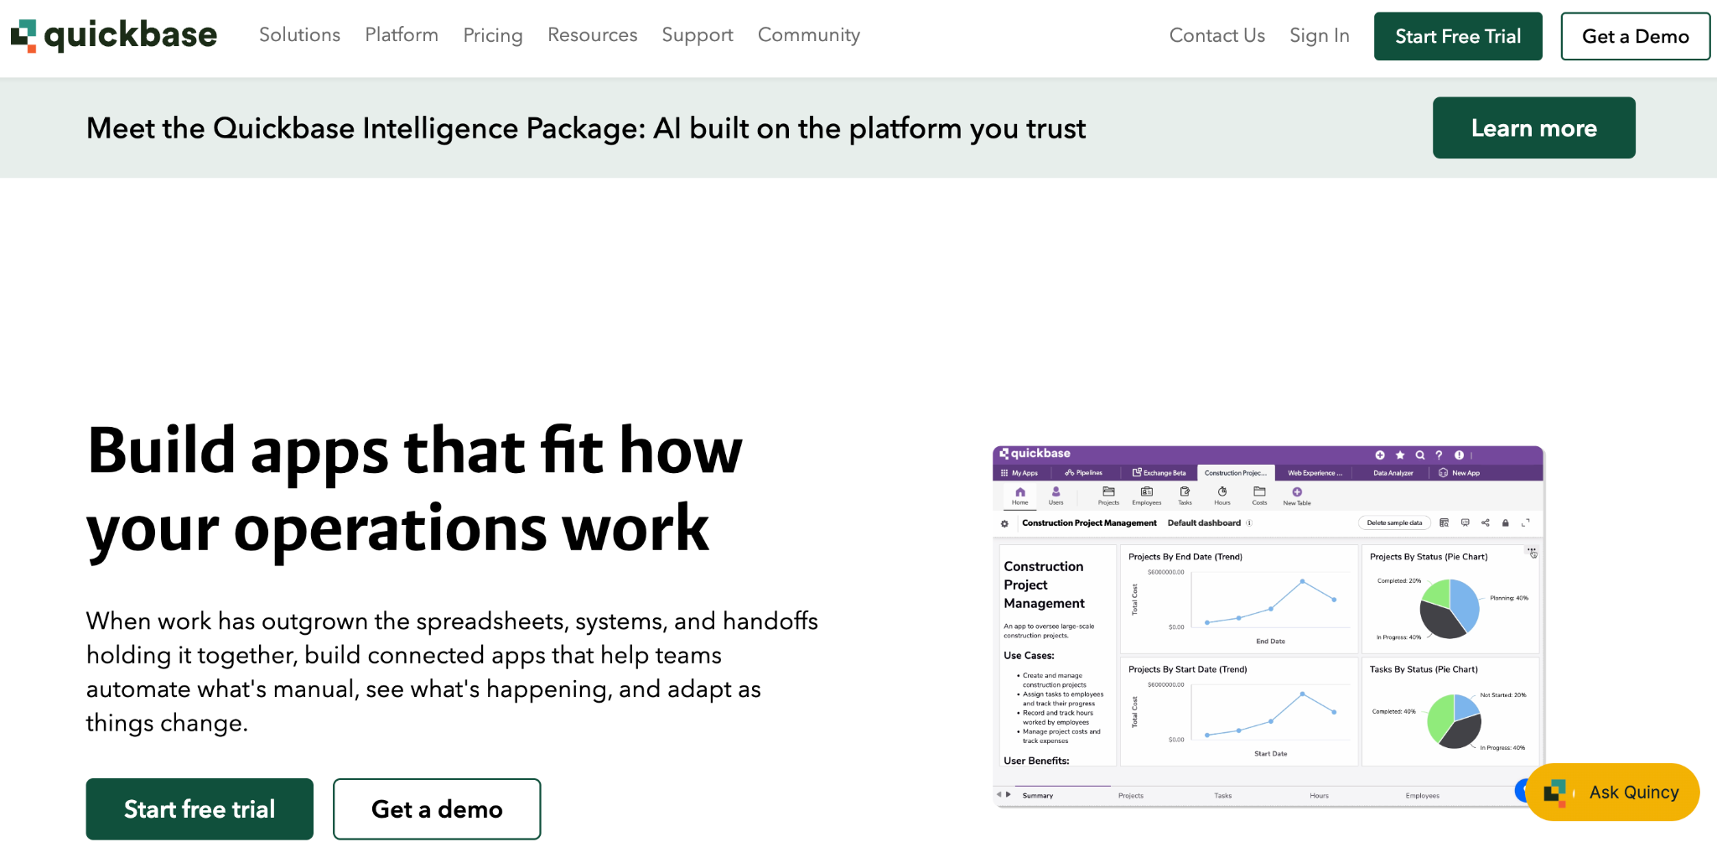Click the banner text "Meet the Quickbase Intelligence Package"

[366, 128]
